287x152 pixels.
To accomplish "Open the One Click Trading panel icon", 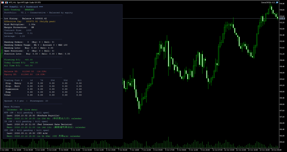I will coord(3,2).
